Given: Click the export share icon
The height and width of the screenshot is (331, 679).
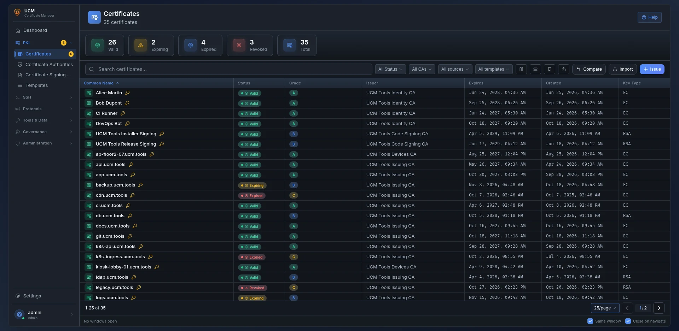Looking at the screenshot, I should [563, 69].
